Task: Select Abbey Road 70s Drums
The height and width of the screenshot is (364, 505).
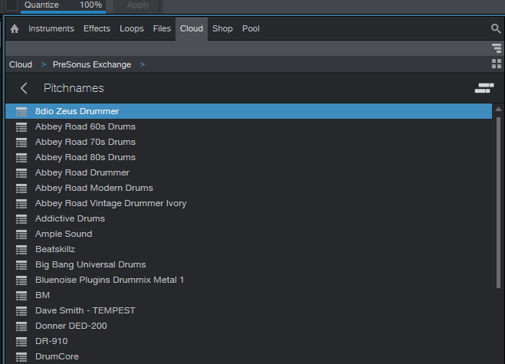Action: point(248,142)
